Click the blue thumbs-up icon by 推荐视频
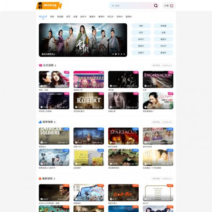Image resolution: width=212 pixels, height=212 pixels. tap(40, 122)
